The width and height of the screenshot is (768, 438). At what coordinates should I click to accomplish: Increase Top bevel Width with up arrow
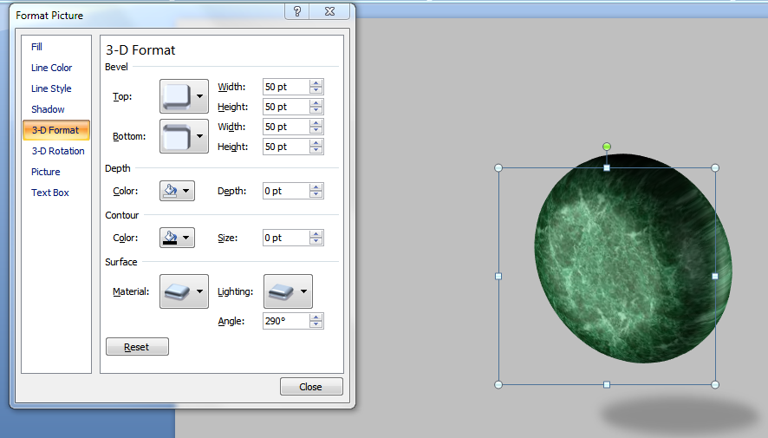click(x=316, y=83)
